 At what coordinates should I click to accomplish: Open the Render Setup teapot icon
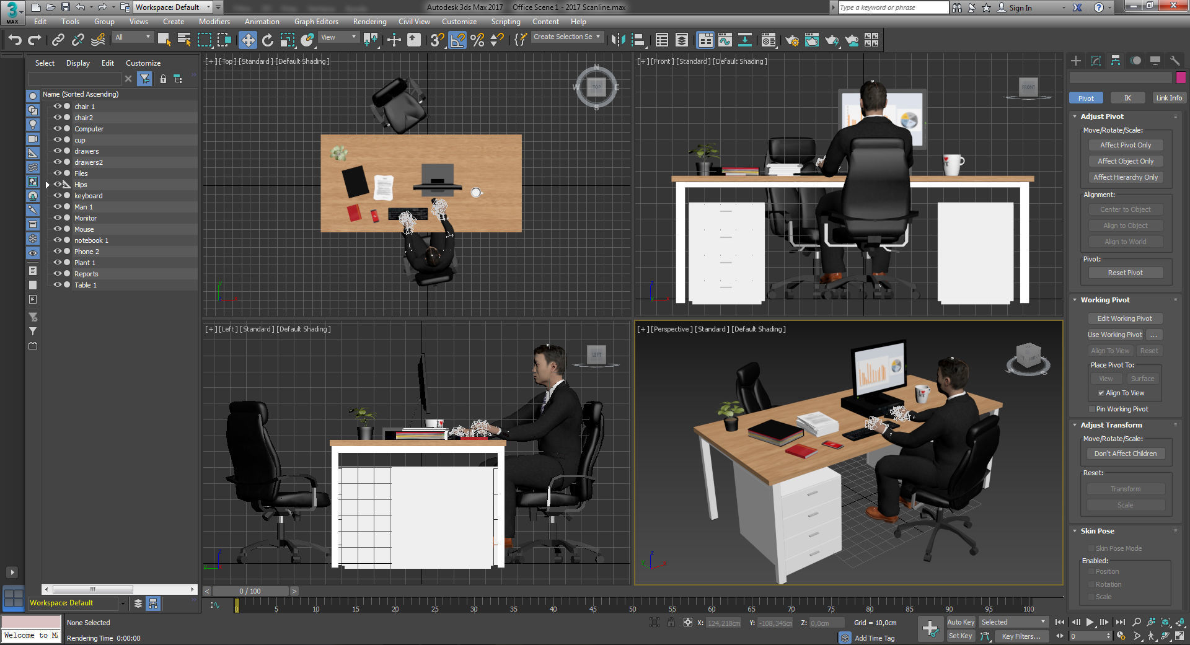792,40
